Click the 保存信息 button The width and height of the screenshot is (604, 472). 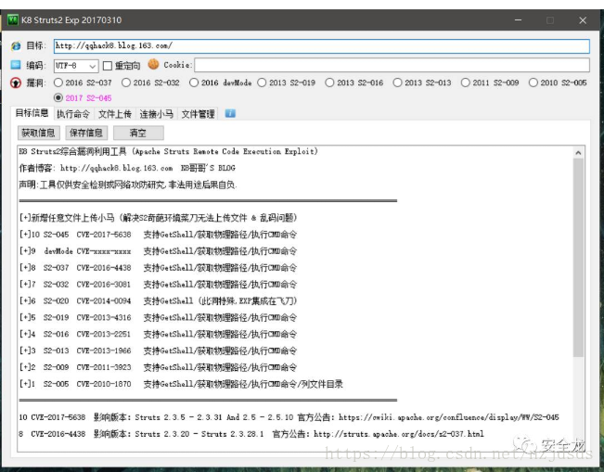[x=86, y=133]
